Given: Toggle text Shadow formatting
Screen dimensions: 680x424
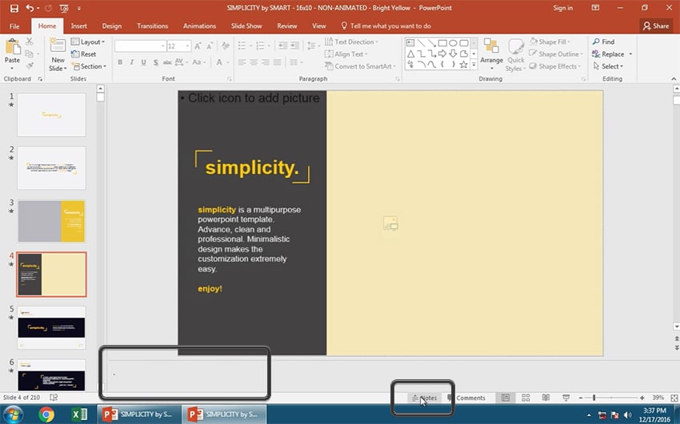Looking at the screenshot, I should [155, 62].
